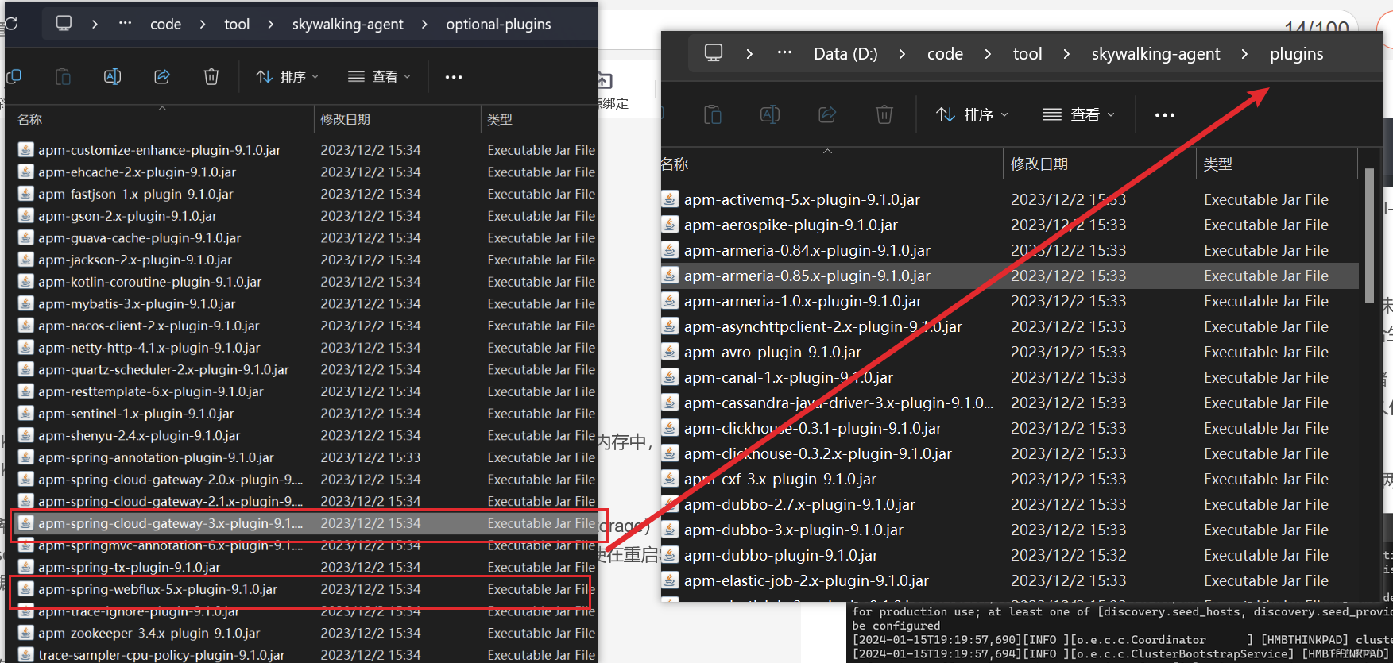Click the rename icon in plugins window toolbar
This screenshot has width=1393, height=663.
point(770,115)
